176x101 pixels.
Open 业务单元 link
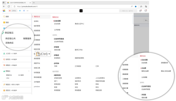78,78
